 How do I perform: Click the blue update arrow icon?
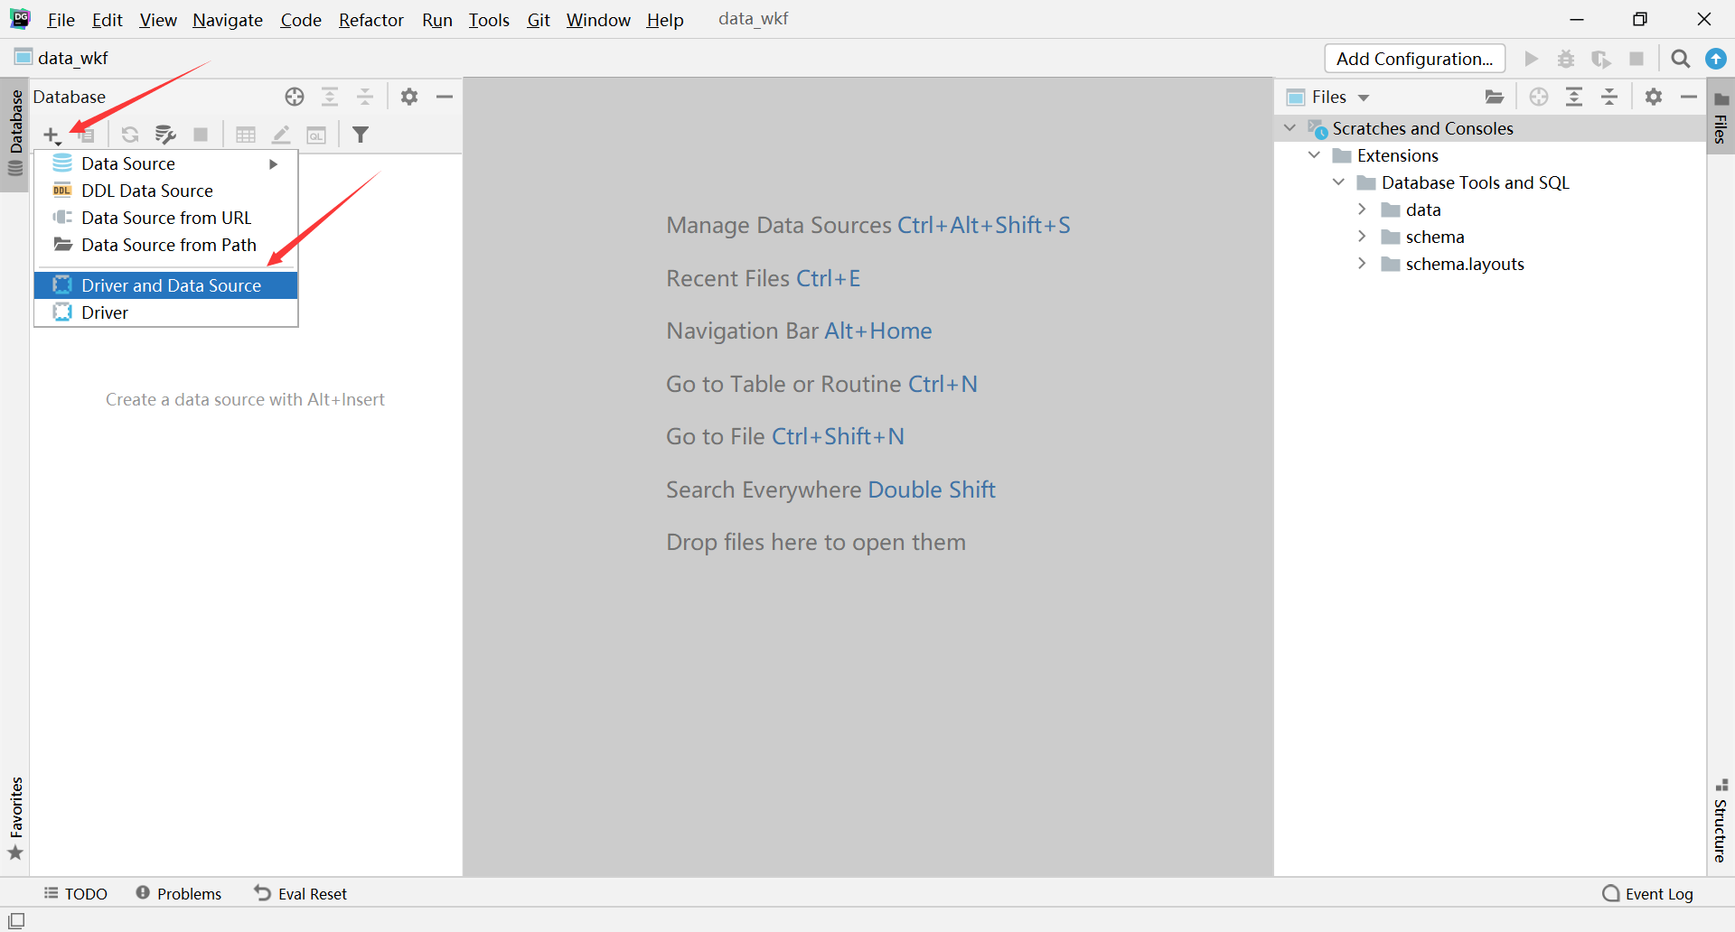[x=1716, y=59]
